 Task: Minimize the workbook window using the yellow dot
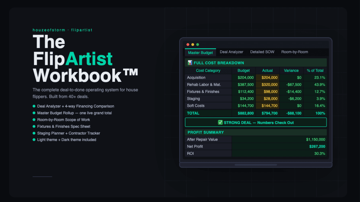pos(193,45)
